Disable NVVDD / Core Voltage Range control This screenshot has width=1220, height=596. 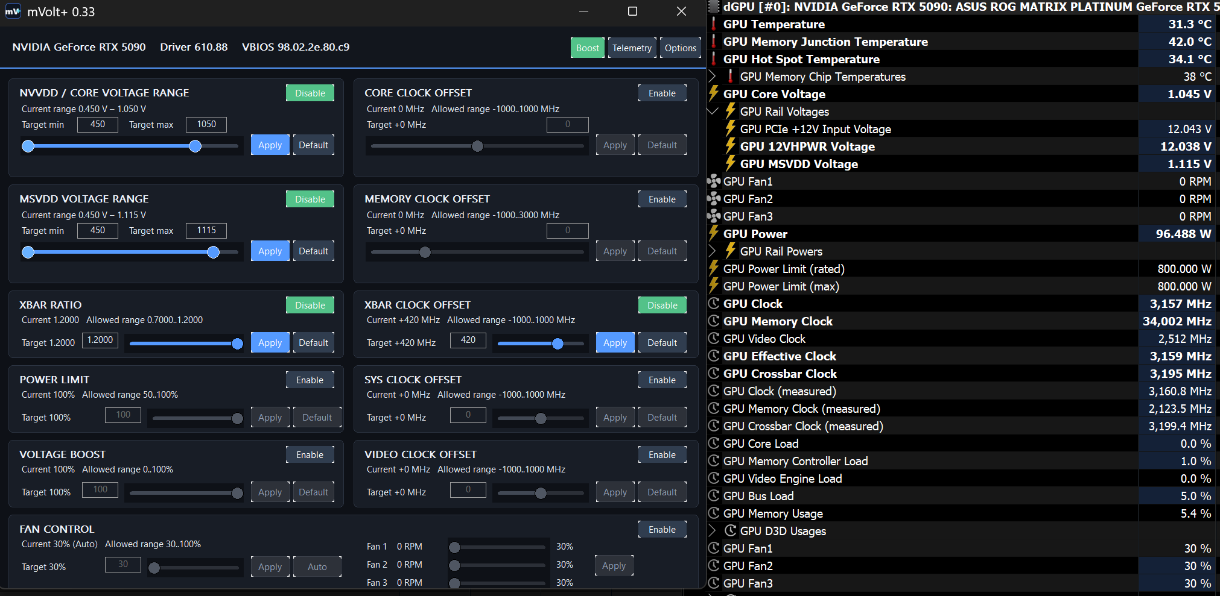click(x=310, y=93)
